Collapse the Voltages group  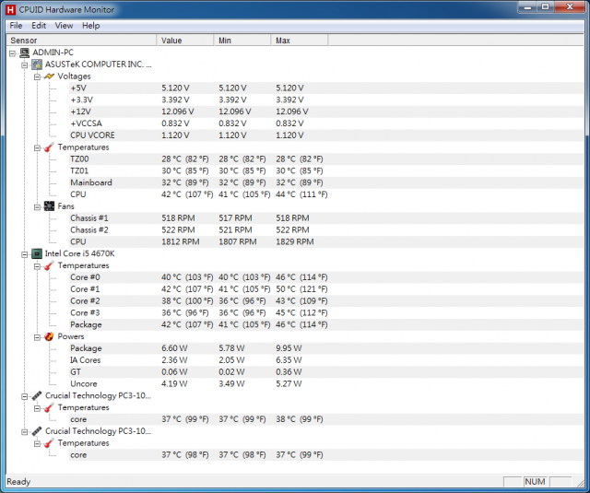click(37, 77)
